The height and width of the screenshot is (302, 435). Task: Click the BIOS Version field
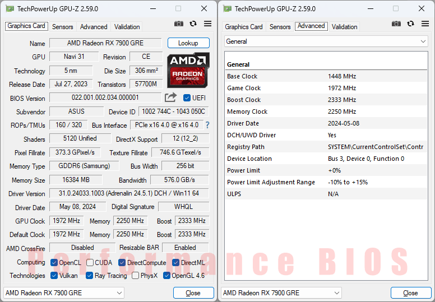[x=105, y=97]
